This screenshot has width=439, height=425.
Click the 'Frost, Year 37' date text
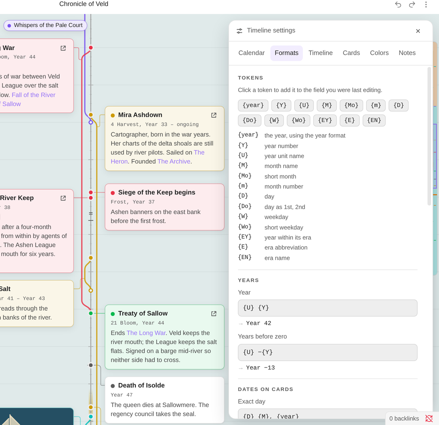(x=132, y=202)
